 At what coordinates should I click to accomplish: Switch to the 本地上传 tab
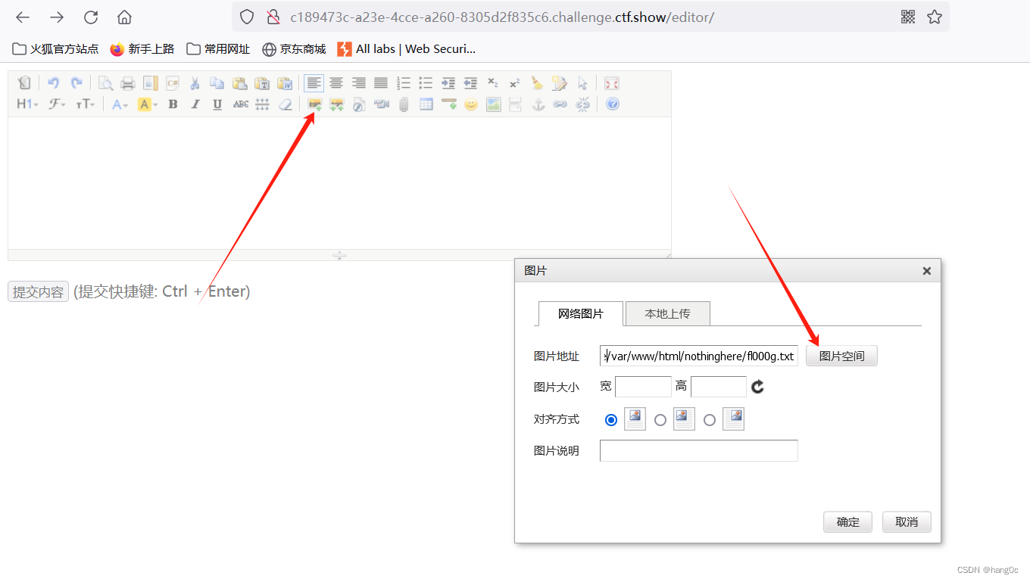click(x=668, y=313)
